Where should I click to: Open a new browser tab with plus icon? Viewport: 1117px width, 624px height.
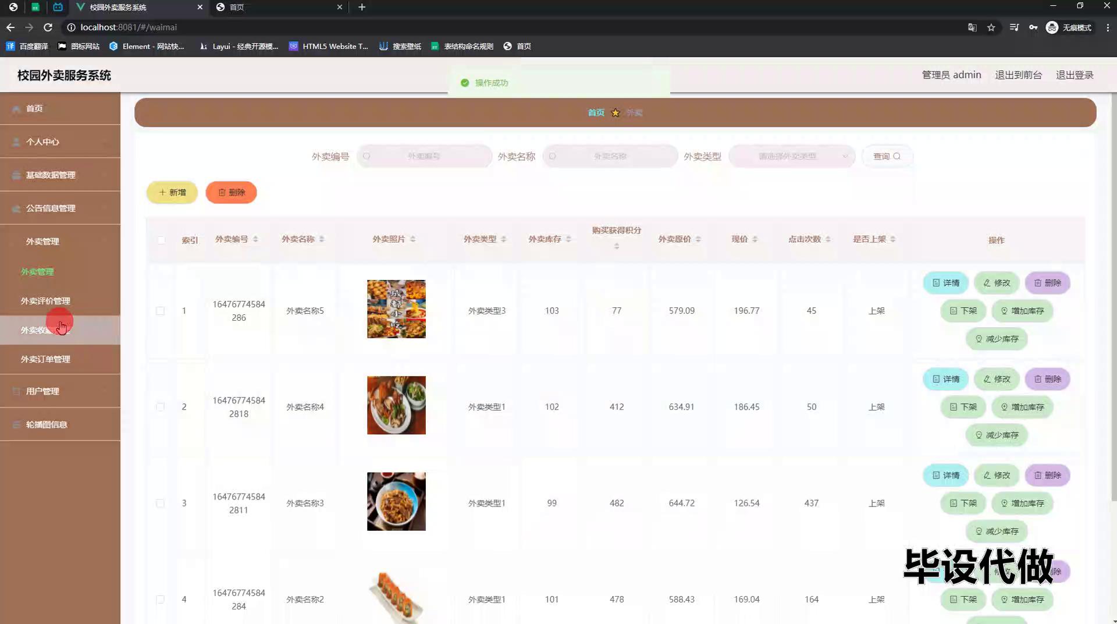pos(362,7)
